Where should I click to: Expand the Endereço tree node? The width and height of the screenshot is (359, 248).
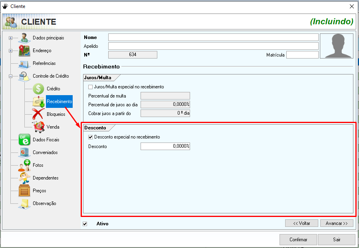click(x=11, y=51)
